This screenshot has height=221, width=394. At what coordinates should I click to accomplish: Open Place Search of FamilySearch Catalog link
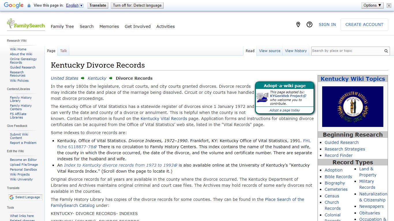(x=177, y=202)
